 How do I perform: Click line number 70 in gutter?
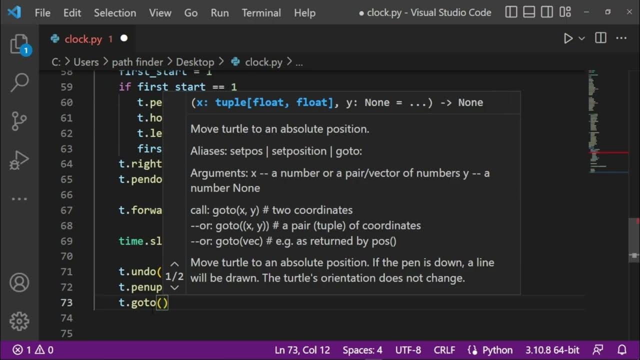(66, 256)
